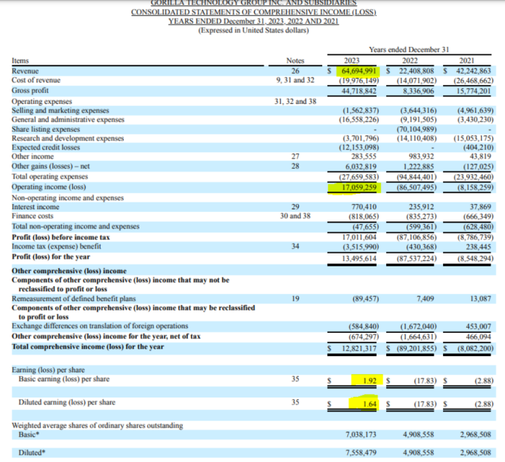This screenshot has width=505, height=462.
Task: Click highlighted 2023 operating income 17,059,259
Action: click(359, 187)
